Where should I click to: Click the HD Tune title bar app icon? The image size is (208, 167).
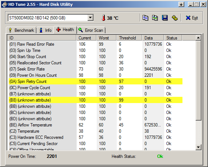4,4
